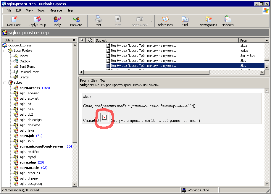Screen dimensions: 271x194
Task: Collapse the sql.ru server tree node
Action: coord(5,83)
